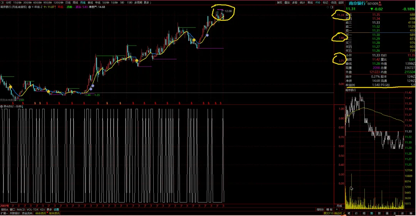Select the 笔 tick tab in sidebar
The height and width of the screenshot is (216, 416).
point(349,213)
